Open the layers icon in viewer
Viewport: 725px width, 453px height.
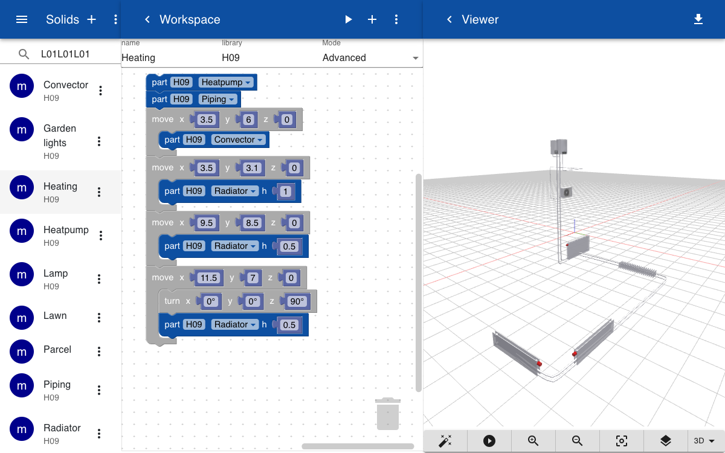(666, 441)
